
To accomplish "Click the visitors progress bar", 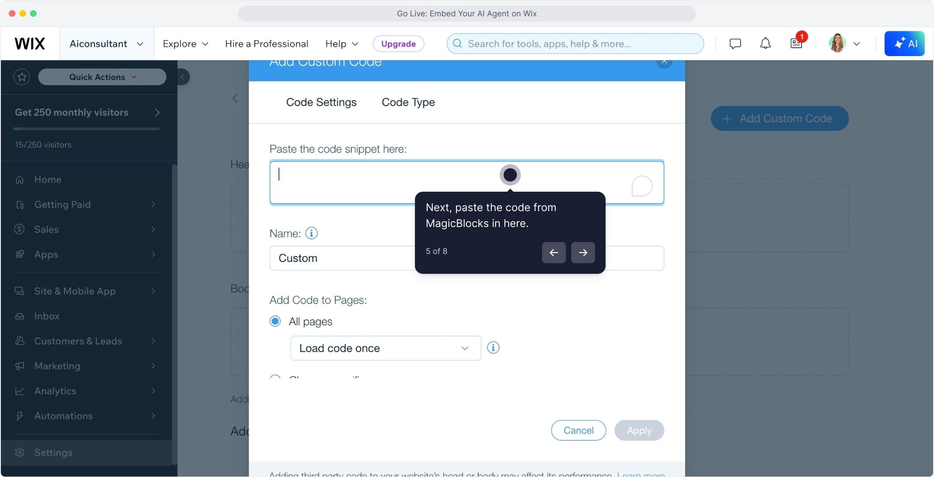I will point(86,129).
